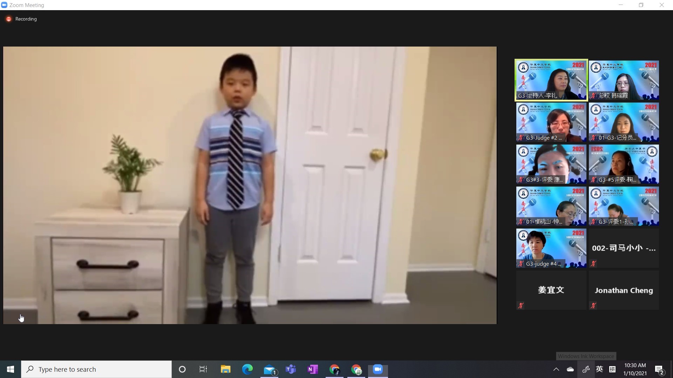Open File Explorer from the taskbar

(225, 369)
